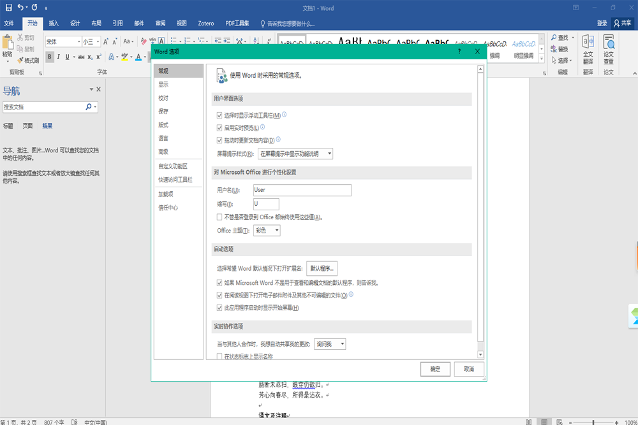Uncheck 启用实时预览 option
Image resolution: width=638 pixels, height=425 pixels.
tap(220, 127)
